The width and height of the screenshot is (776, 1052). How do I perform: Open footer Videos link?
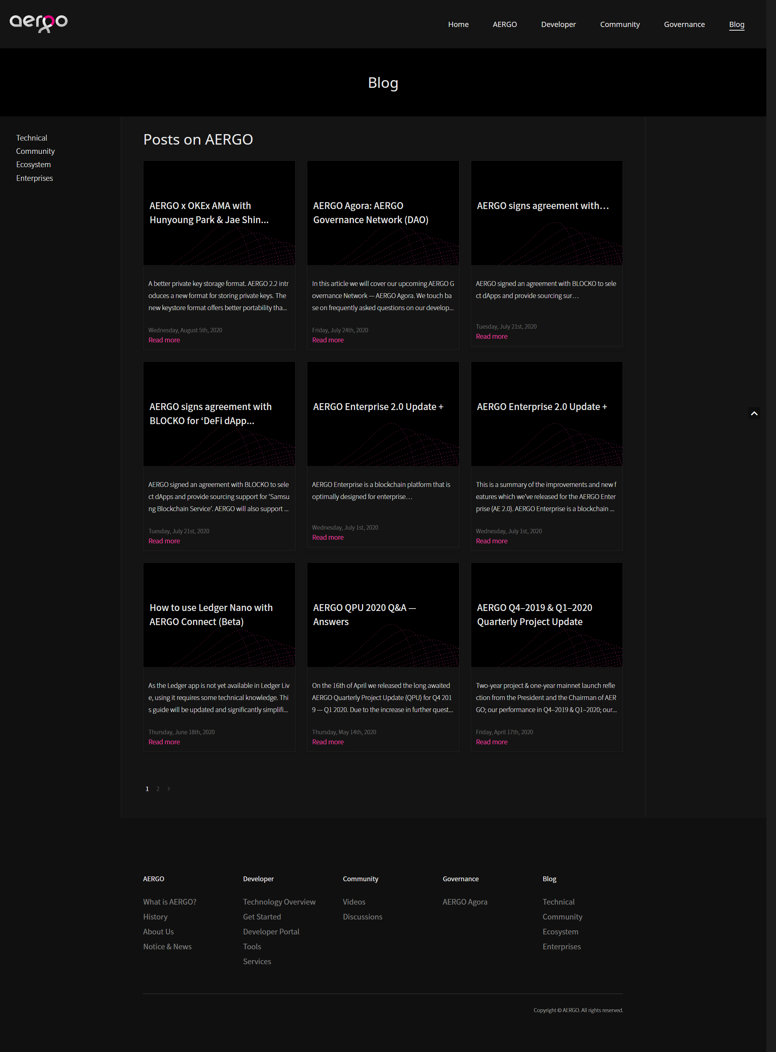click(x=354, y=902)
